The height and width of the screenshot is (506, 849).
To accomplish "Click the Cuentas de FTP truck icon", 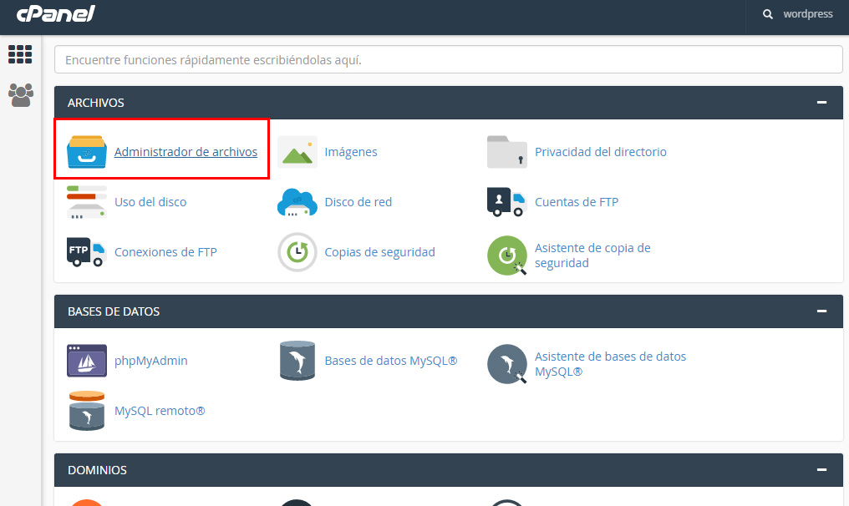I will tap(506, 202).
